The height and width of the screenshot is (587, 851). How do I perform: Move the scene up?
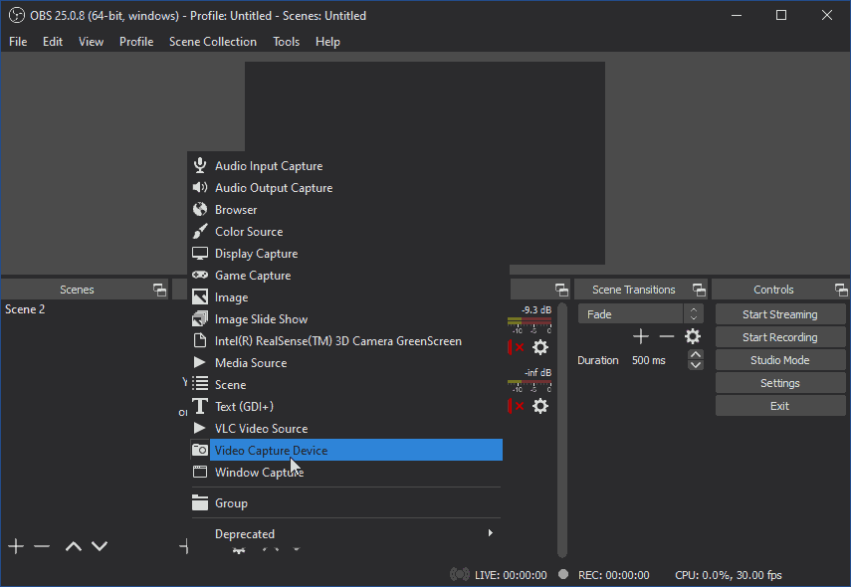point(74,546)
